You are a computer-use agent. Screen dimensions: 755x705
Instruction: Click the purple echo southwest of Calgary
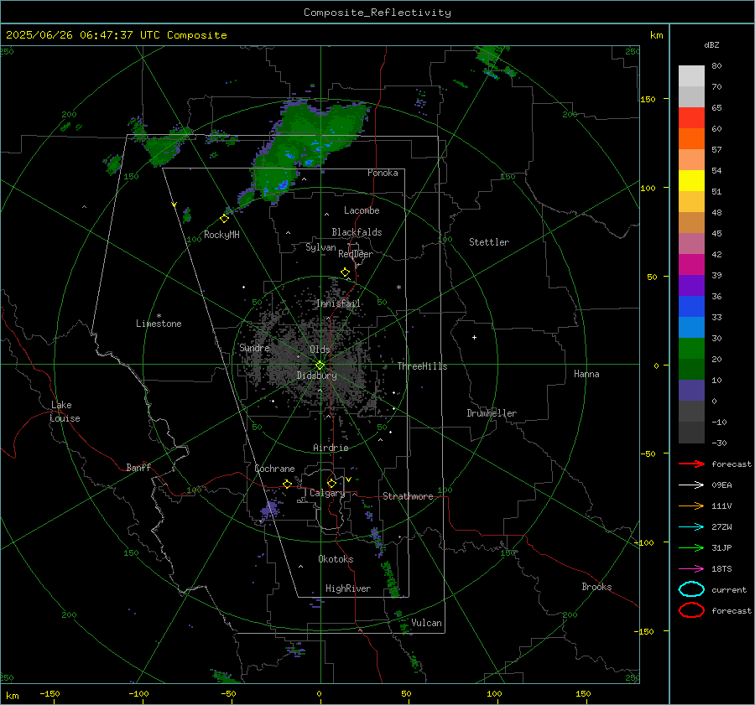click(x=268, y=509)
